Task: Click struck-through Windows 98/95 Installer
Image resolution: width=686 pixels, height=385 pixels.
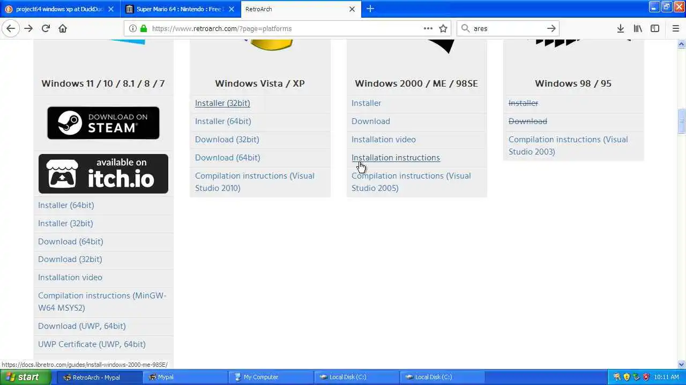Action: 523,103
